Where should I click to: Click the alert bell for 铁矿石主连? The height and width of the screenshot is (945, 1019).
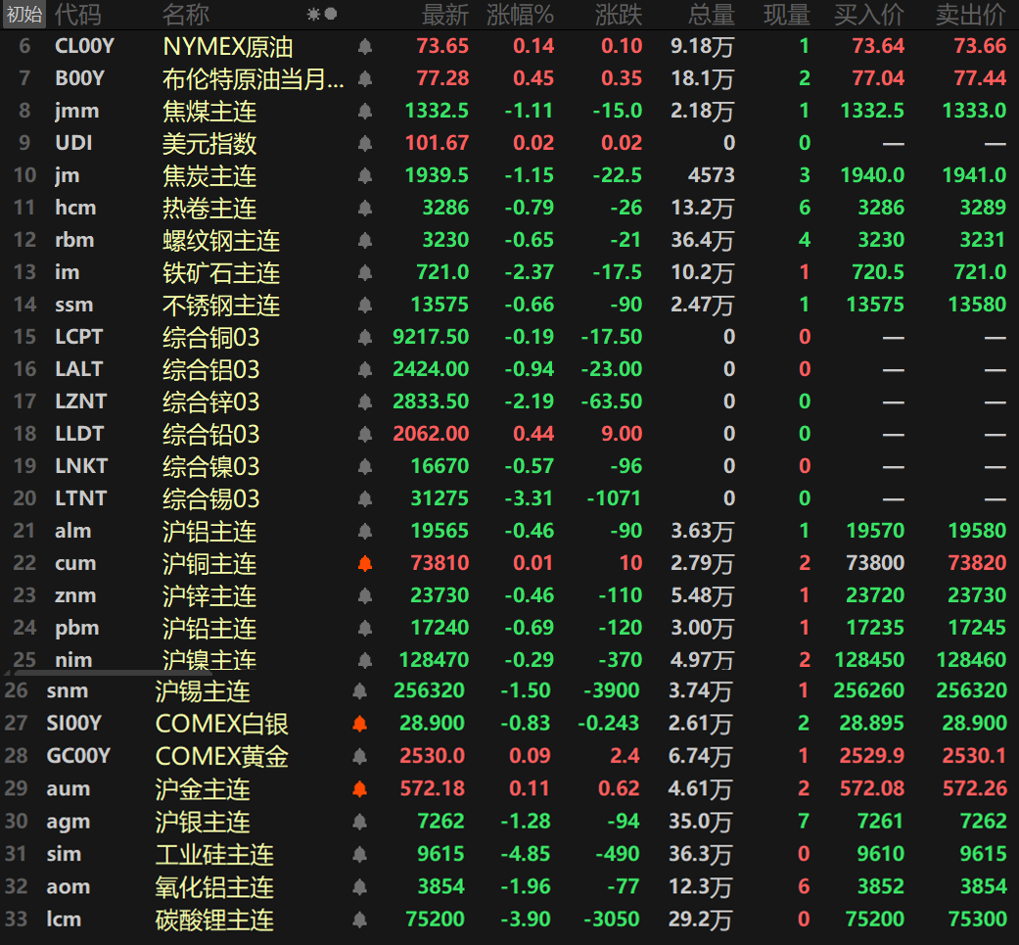[364, 272]
